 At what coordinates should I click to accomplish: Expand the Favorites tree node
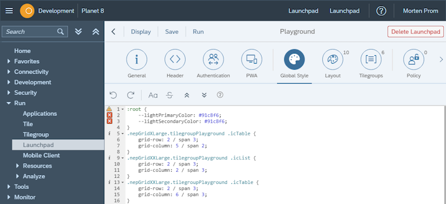pyautogui.click(x=9, y=61)
